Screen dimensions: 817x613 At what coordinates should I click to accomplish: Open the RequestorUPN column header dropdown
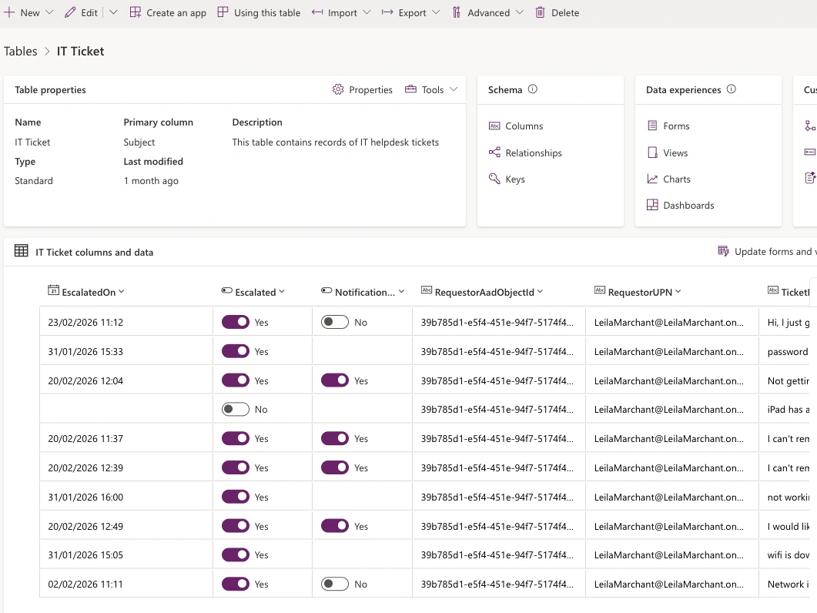point(678,292)
